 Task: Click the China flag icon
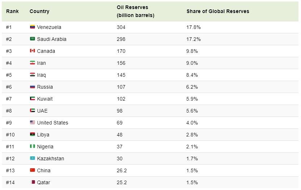tap(32, 170)
